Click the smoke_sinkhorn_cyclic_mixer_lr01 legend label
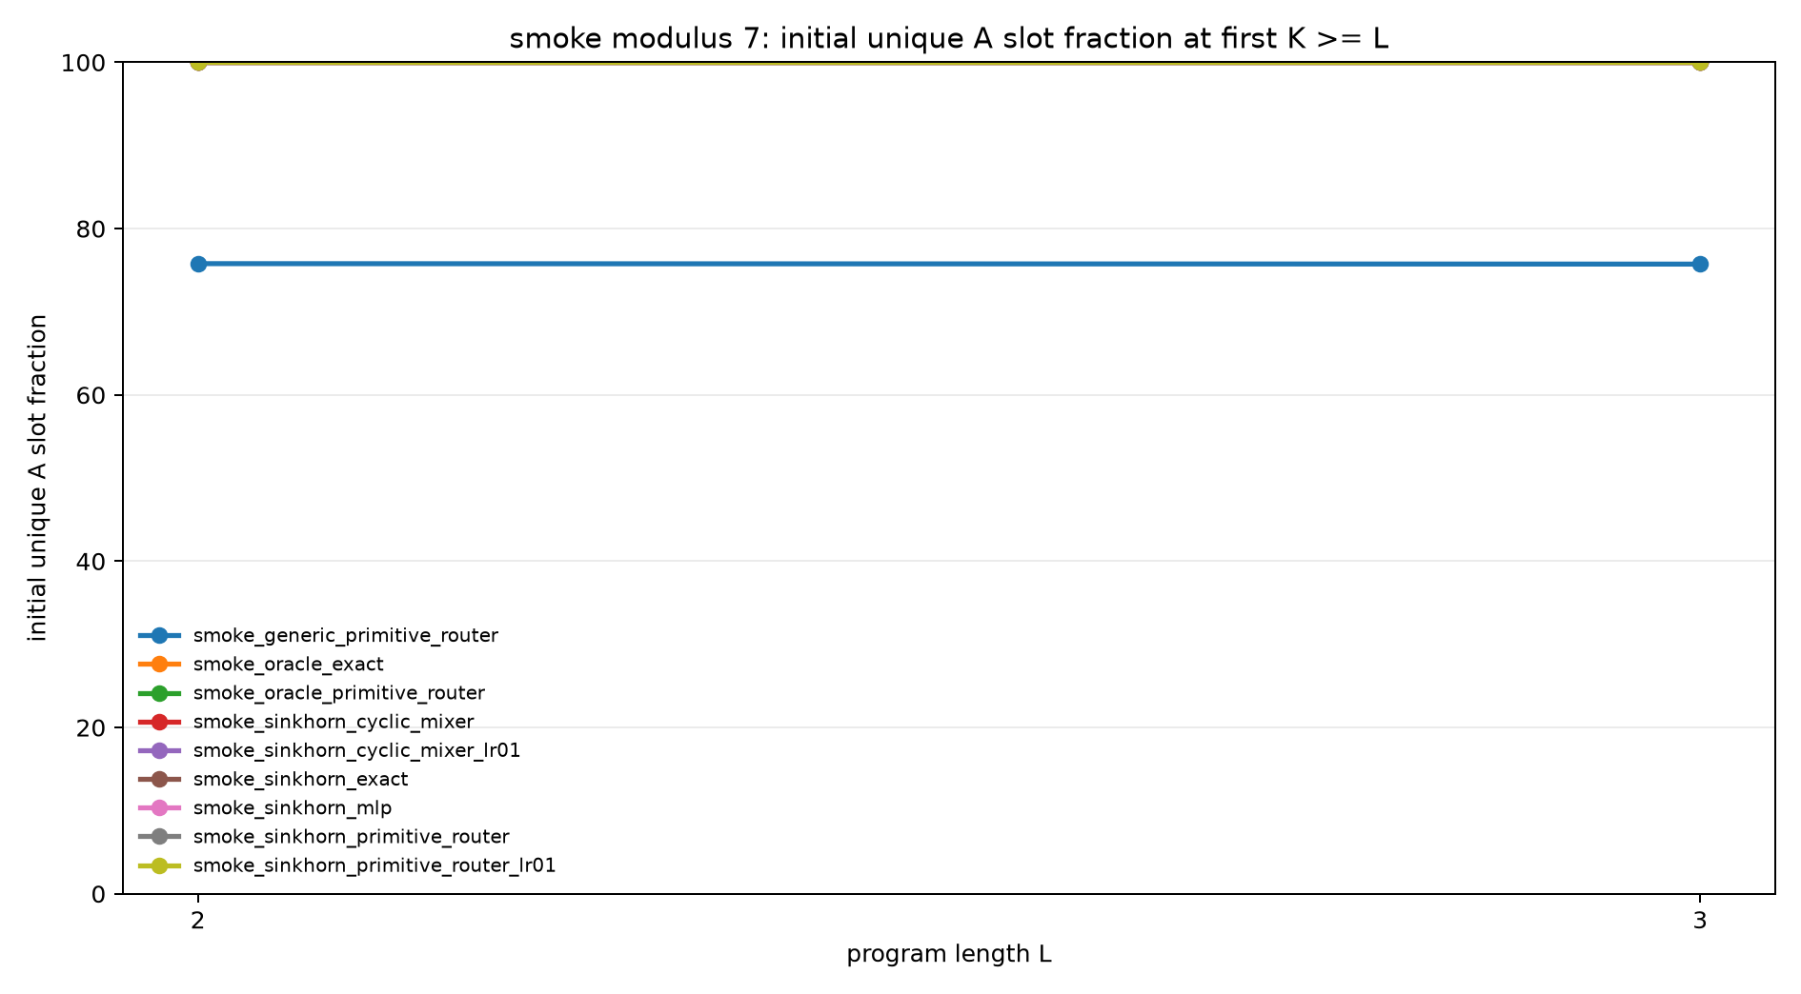1801x994 pixels. [x=356, y=750]
